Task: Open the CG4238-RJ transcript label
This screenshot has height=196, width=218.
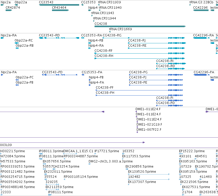Action: (137, 40)
